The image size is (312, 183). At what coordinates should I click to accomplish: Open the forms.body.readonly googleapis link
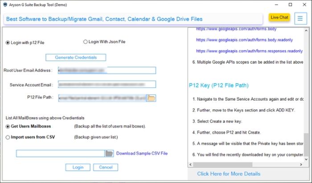pyautogui.click(x=244, y=40)
